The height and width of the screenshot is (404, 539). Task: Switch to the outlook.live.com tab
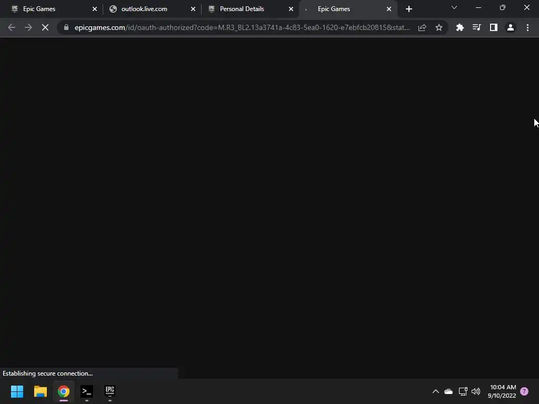(x=150, y=9)
